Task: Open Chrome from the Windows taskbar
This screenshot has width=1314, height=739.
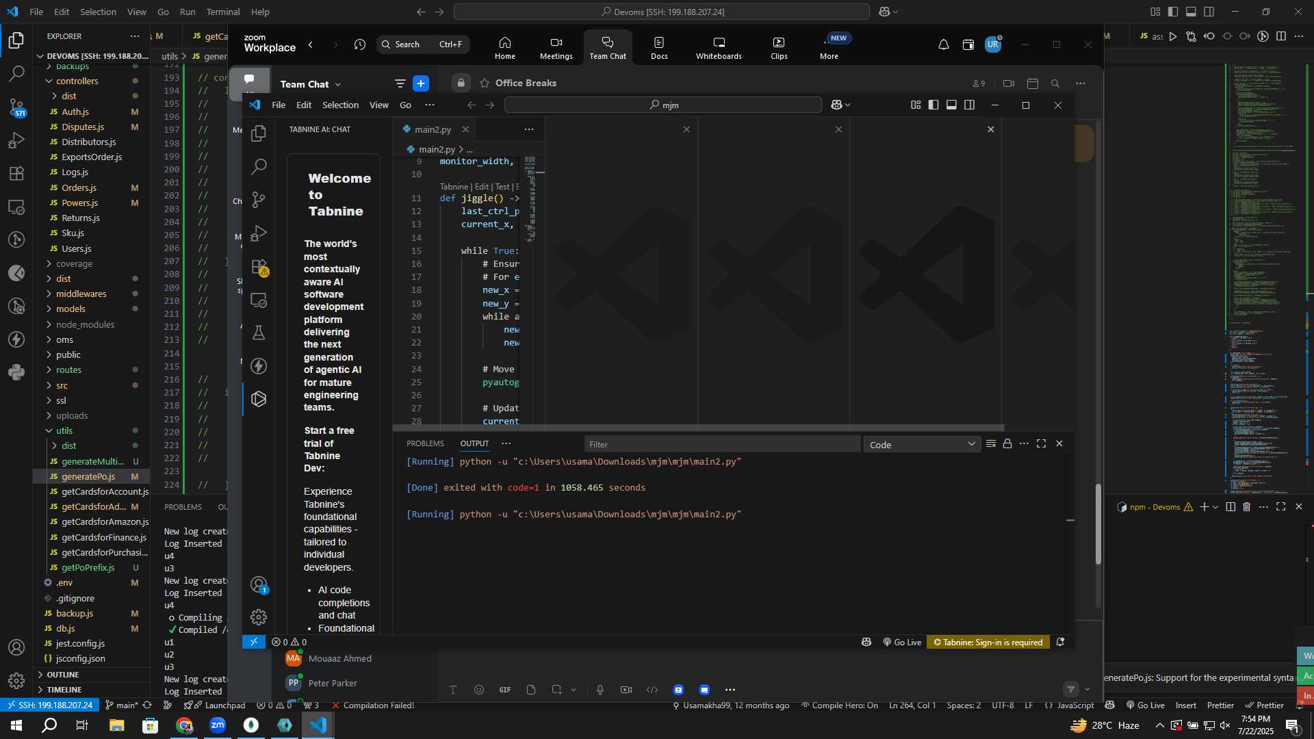Action: (184, 725)
